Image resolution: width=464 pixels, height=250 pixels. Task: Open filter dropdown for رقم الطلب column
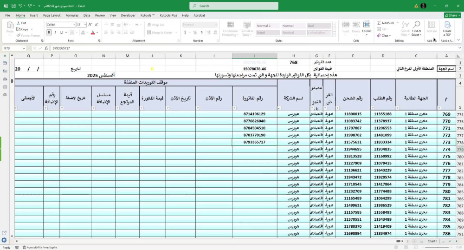tap(373, 108)
